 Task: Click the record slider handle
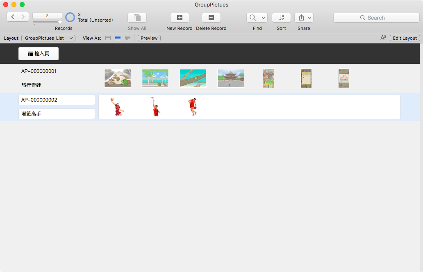pos(60,23)
